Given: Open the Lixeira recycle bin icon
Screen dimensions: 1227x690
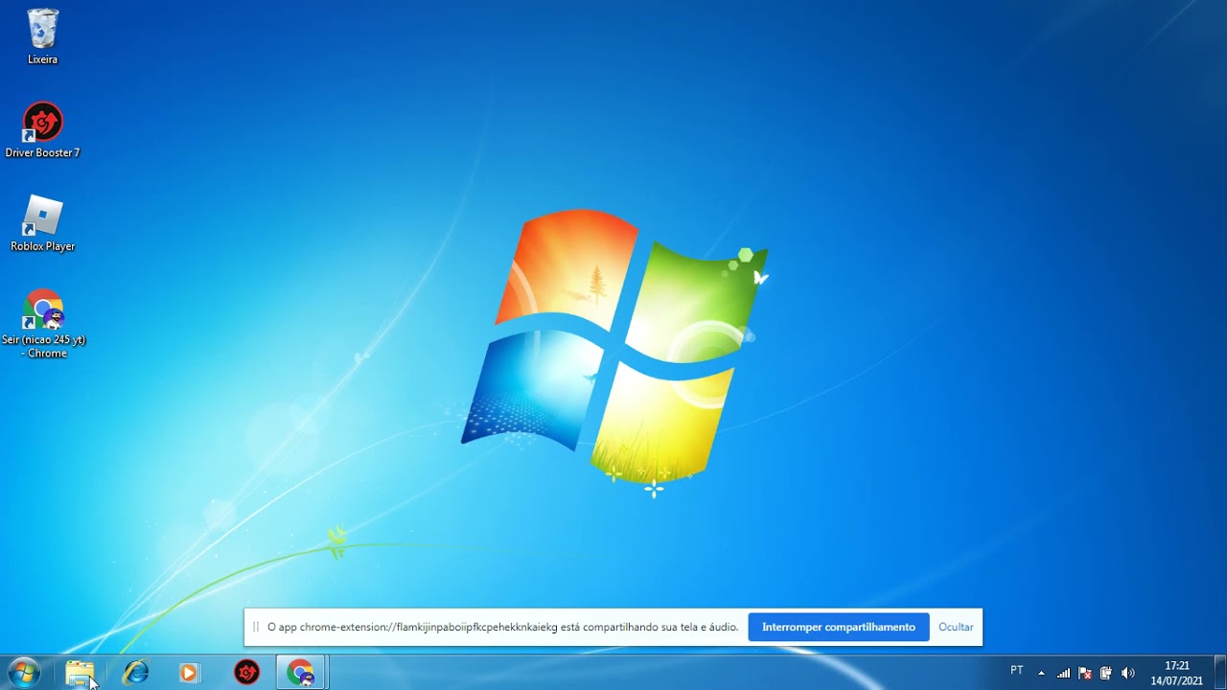Looking at the screenshot, I should 42,36.
